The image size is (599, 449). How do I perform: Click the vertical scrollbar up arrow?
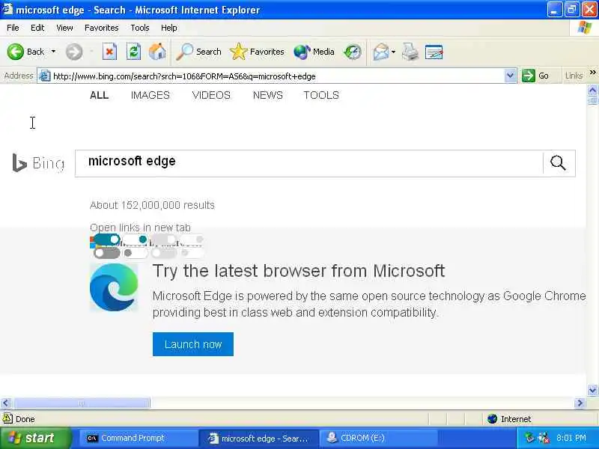(x=592, y=90)
